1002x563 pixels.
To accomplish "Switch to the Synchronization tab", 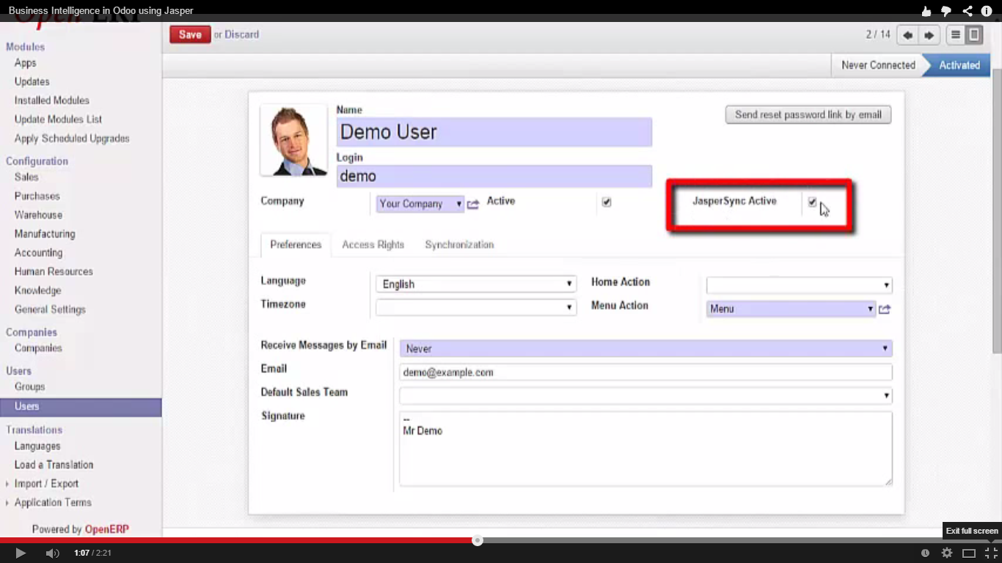I will 459,245.
